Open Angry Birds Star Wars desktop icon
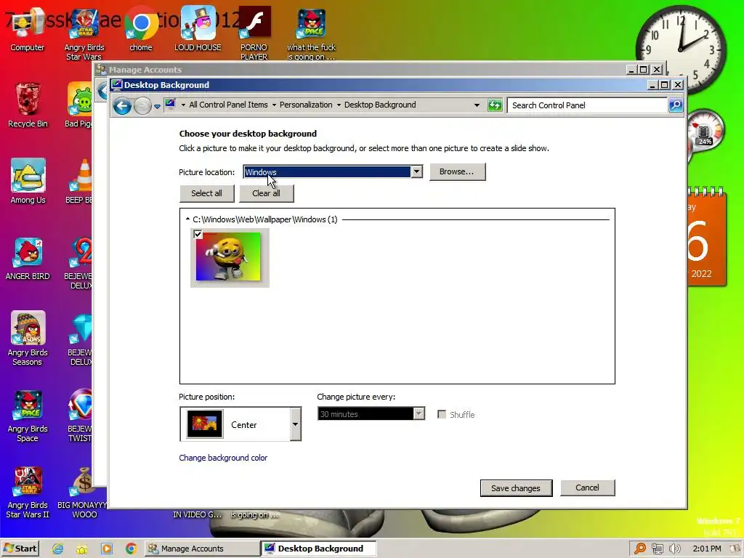The image size is (744, 558). 84,35
